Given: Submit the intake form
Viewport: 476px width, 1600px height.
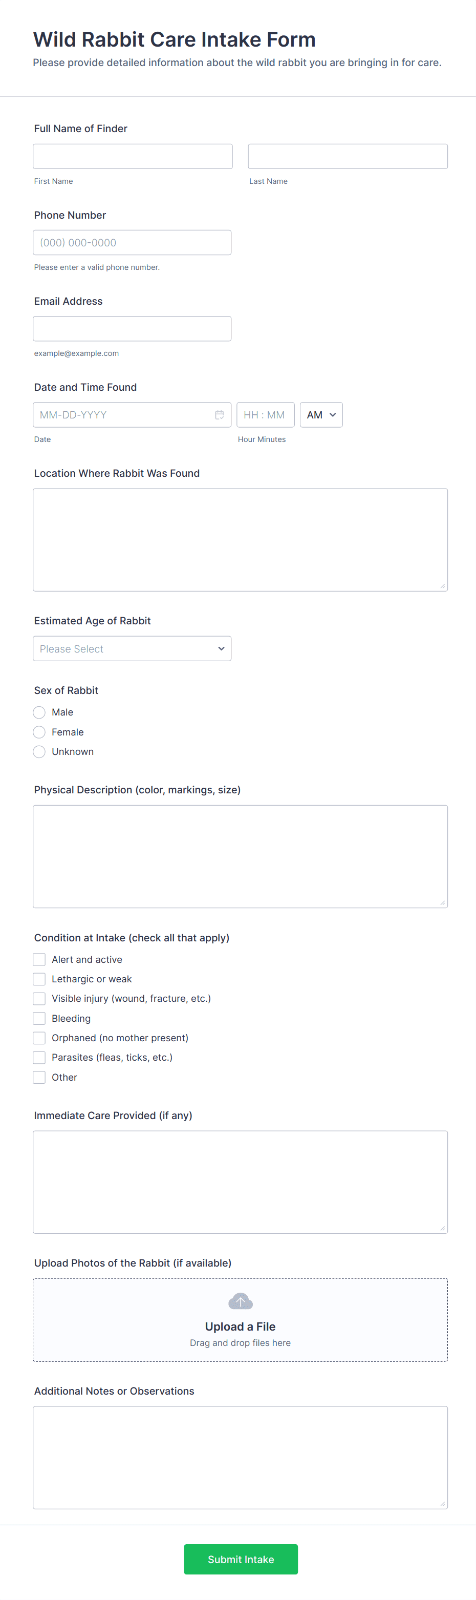Looking at the screenshot, I should [x=241, y=1559].
